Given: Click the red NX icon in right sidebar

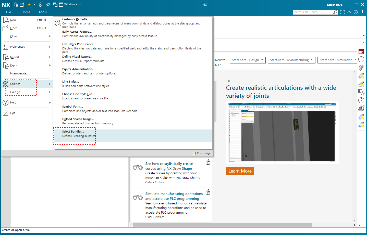Looking at the screenshot, I should pyautogui.click(x=361, y=51).
